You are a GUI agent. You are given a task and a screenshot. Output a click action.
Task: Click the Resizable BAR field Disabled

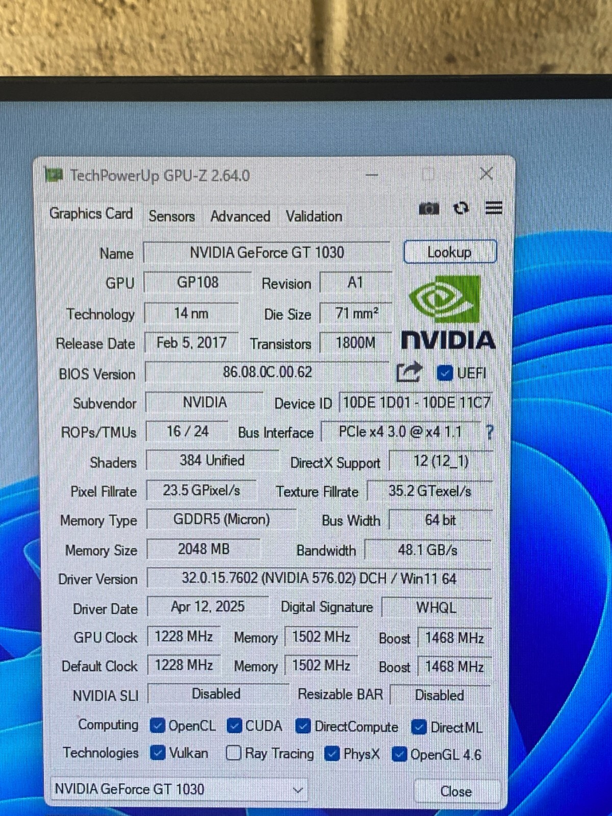440,695
